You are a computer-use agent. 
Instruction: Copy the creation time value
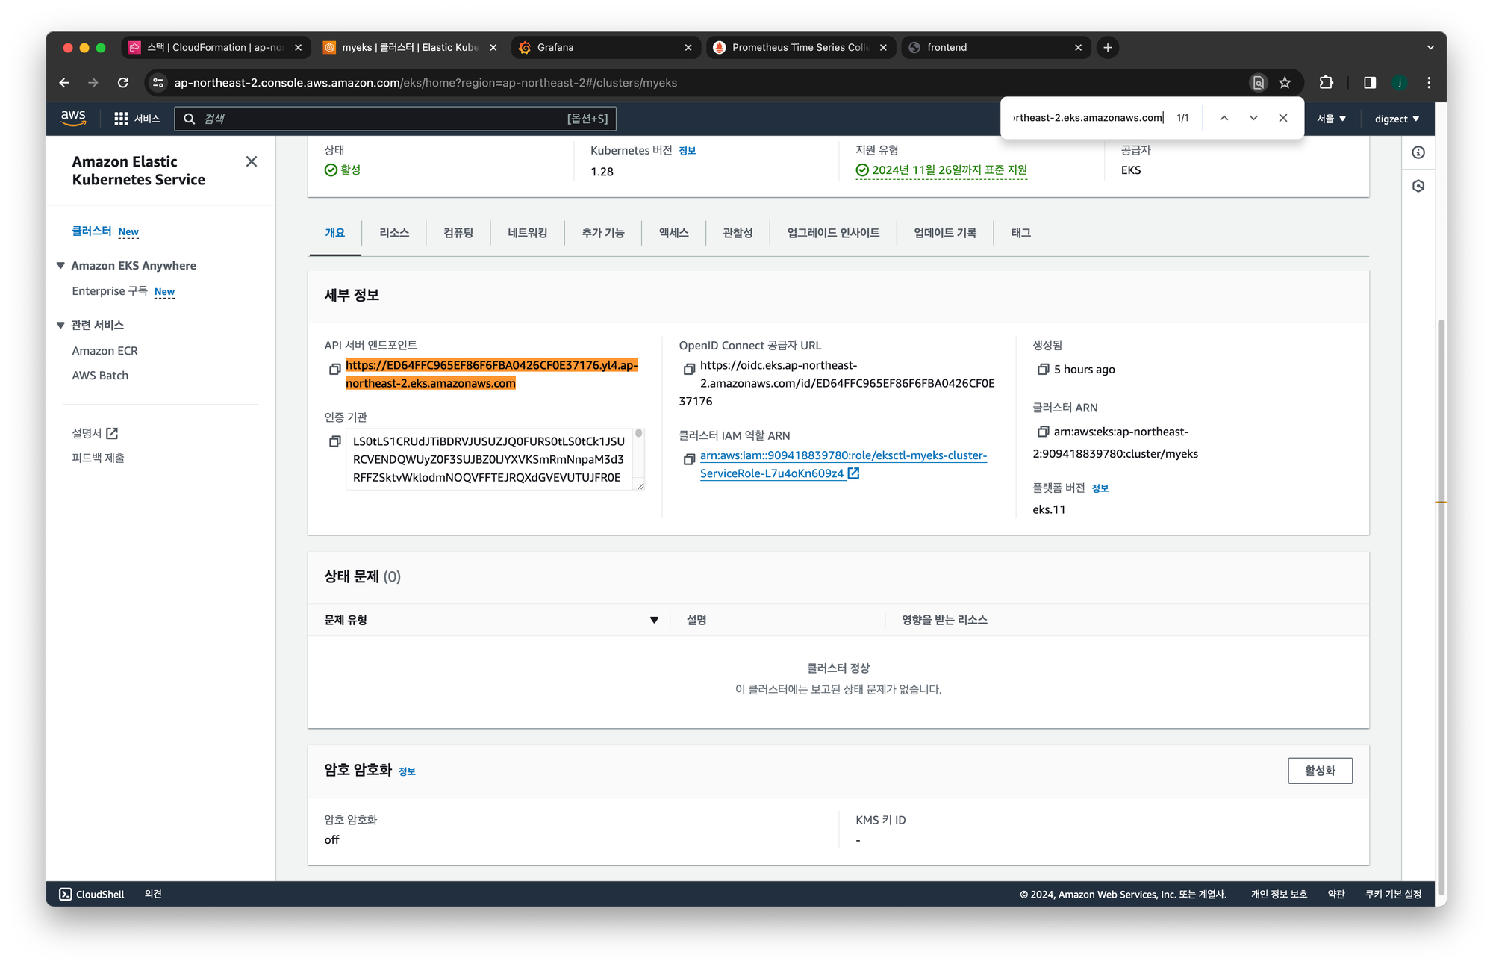[1043, 369]
